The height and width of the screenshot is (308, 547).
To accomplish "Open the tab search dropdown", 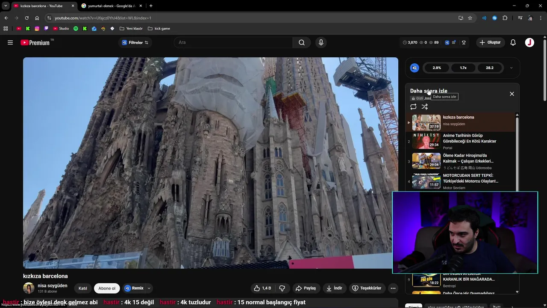I will coord(6,6).
